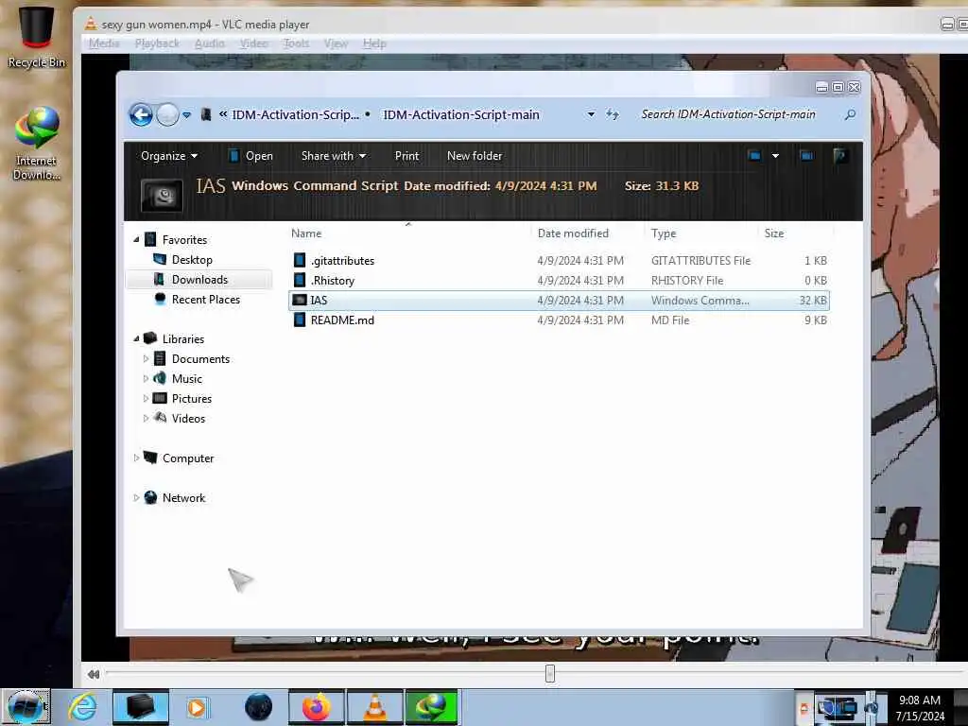Open Internet Explorer from taskbar
Image resolution: width=968 pixels, height=726 pixels.
pos(82,707)
